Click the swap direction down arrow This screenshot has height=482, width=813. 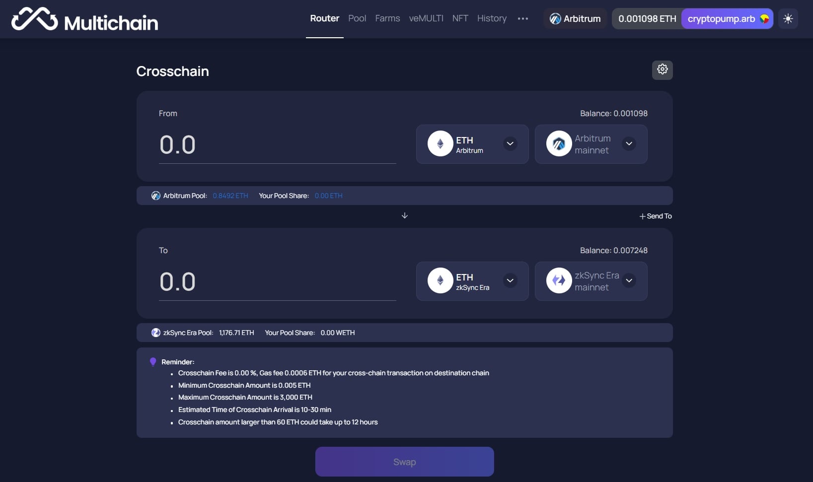pyautogui.click(x=405, y=215)
